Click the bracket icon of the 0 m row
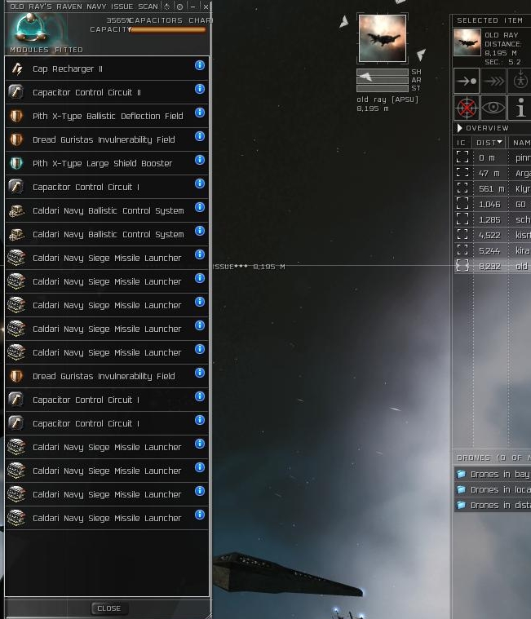This screenshot has height=619, width=531. click(462, 157)
